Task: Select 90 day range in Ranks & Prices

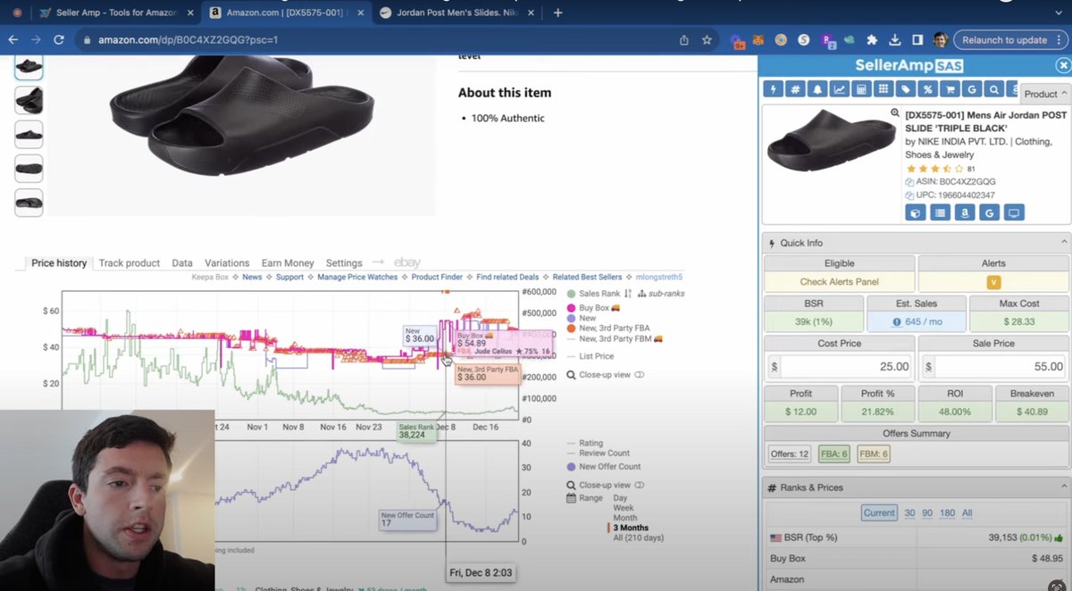Action: 929,512
